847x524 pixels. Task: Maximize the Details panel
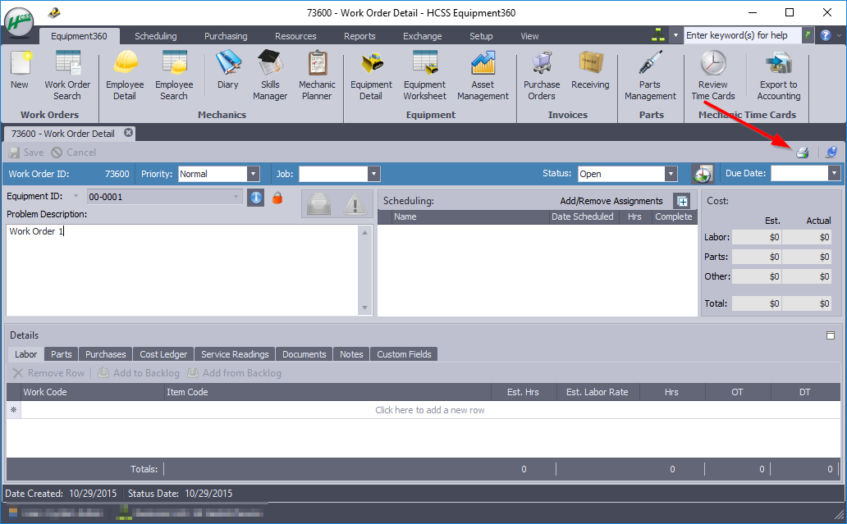(x=831, y=335)
